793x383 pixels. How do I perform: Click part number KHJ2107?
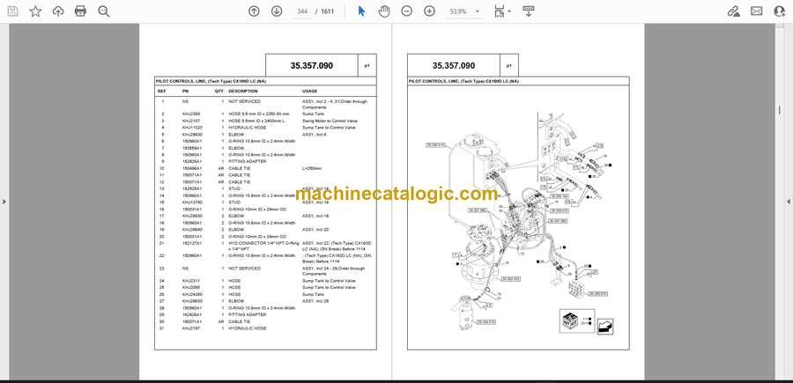(190, 122)
